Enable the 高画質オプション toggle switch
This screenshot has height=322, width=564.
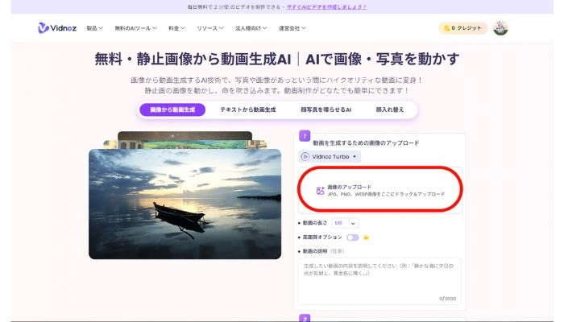[x=352, y=237]
